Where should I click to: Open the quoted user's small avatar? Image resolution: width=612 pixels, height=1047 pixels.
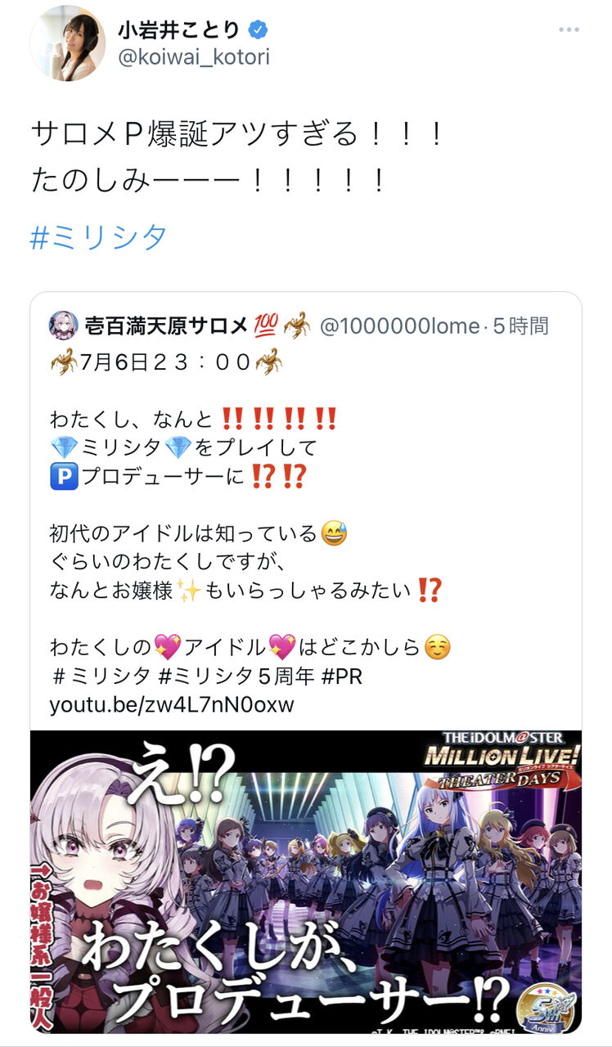click(63, 325)
